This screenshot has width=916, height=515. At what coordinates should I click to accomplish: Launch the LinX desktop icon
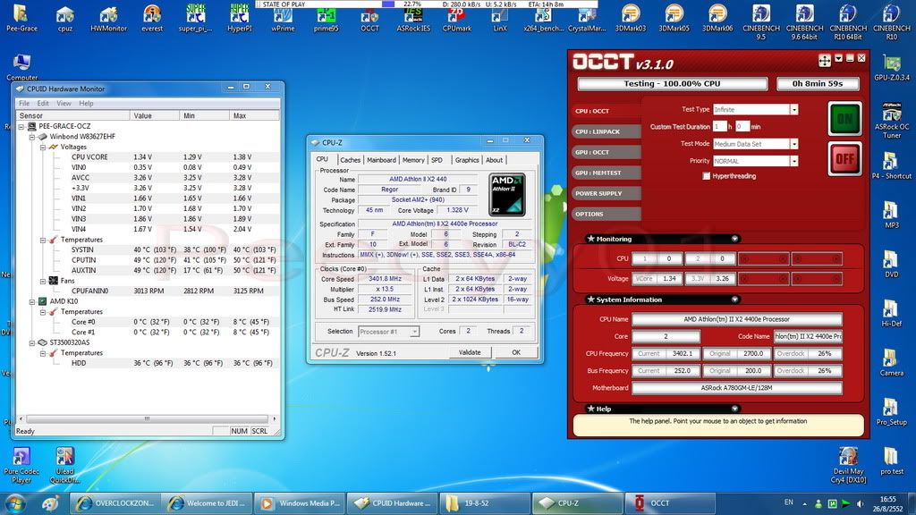[500, 21]
